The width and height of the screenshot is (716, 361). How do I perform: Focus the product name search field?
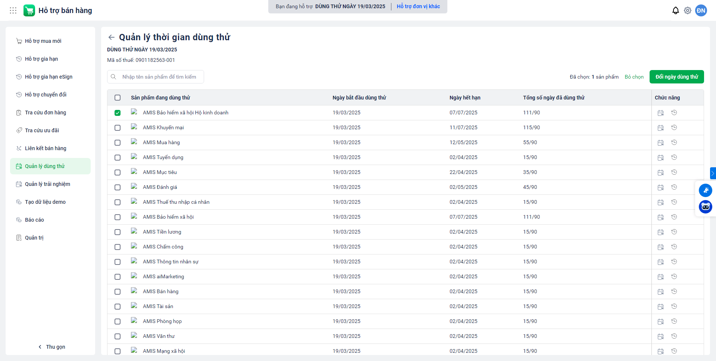(156, 77)
